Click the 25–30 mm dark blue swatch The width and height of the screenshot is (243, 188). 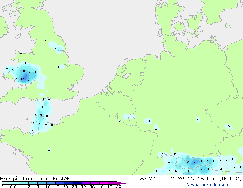(77, 183)
